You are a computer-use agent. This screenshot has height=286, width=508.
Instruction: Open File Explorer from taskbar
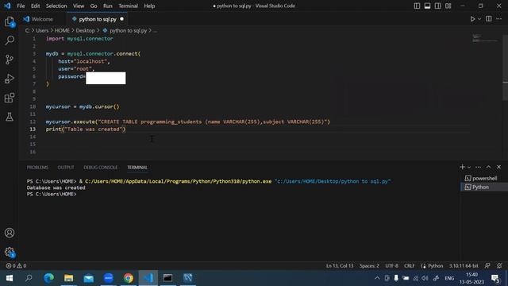coord(69,278)
